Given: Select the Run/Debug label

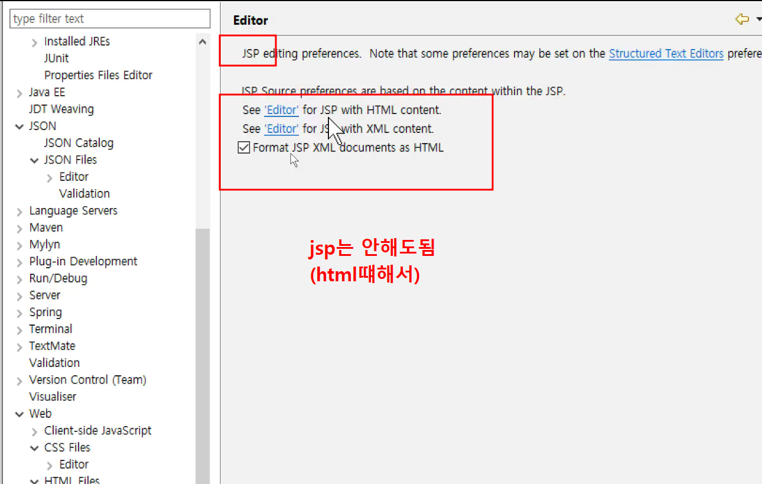Looking at the screenshot, I should click(x=58, y=278).
